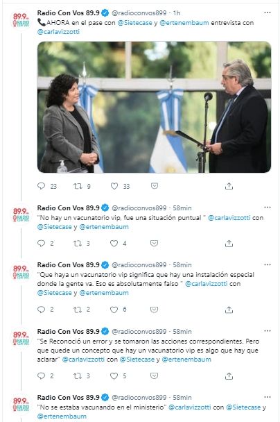Image resolution: width=280 pixels, height=422 pixels.
Task: Open Radio Con Vos avatar on first tweet
Action: (x=21, y=20)
